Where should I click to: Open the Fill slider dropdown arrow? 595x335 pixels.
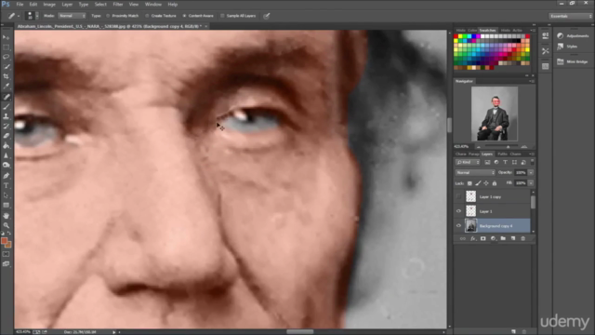click(x=531, y=183)
